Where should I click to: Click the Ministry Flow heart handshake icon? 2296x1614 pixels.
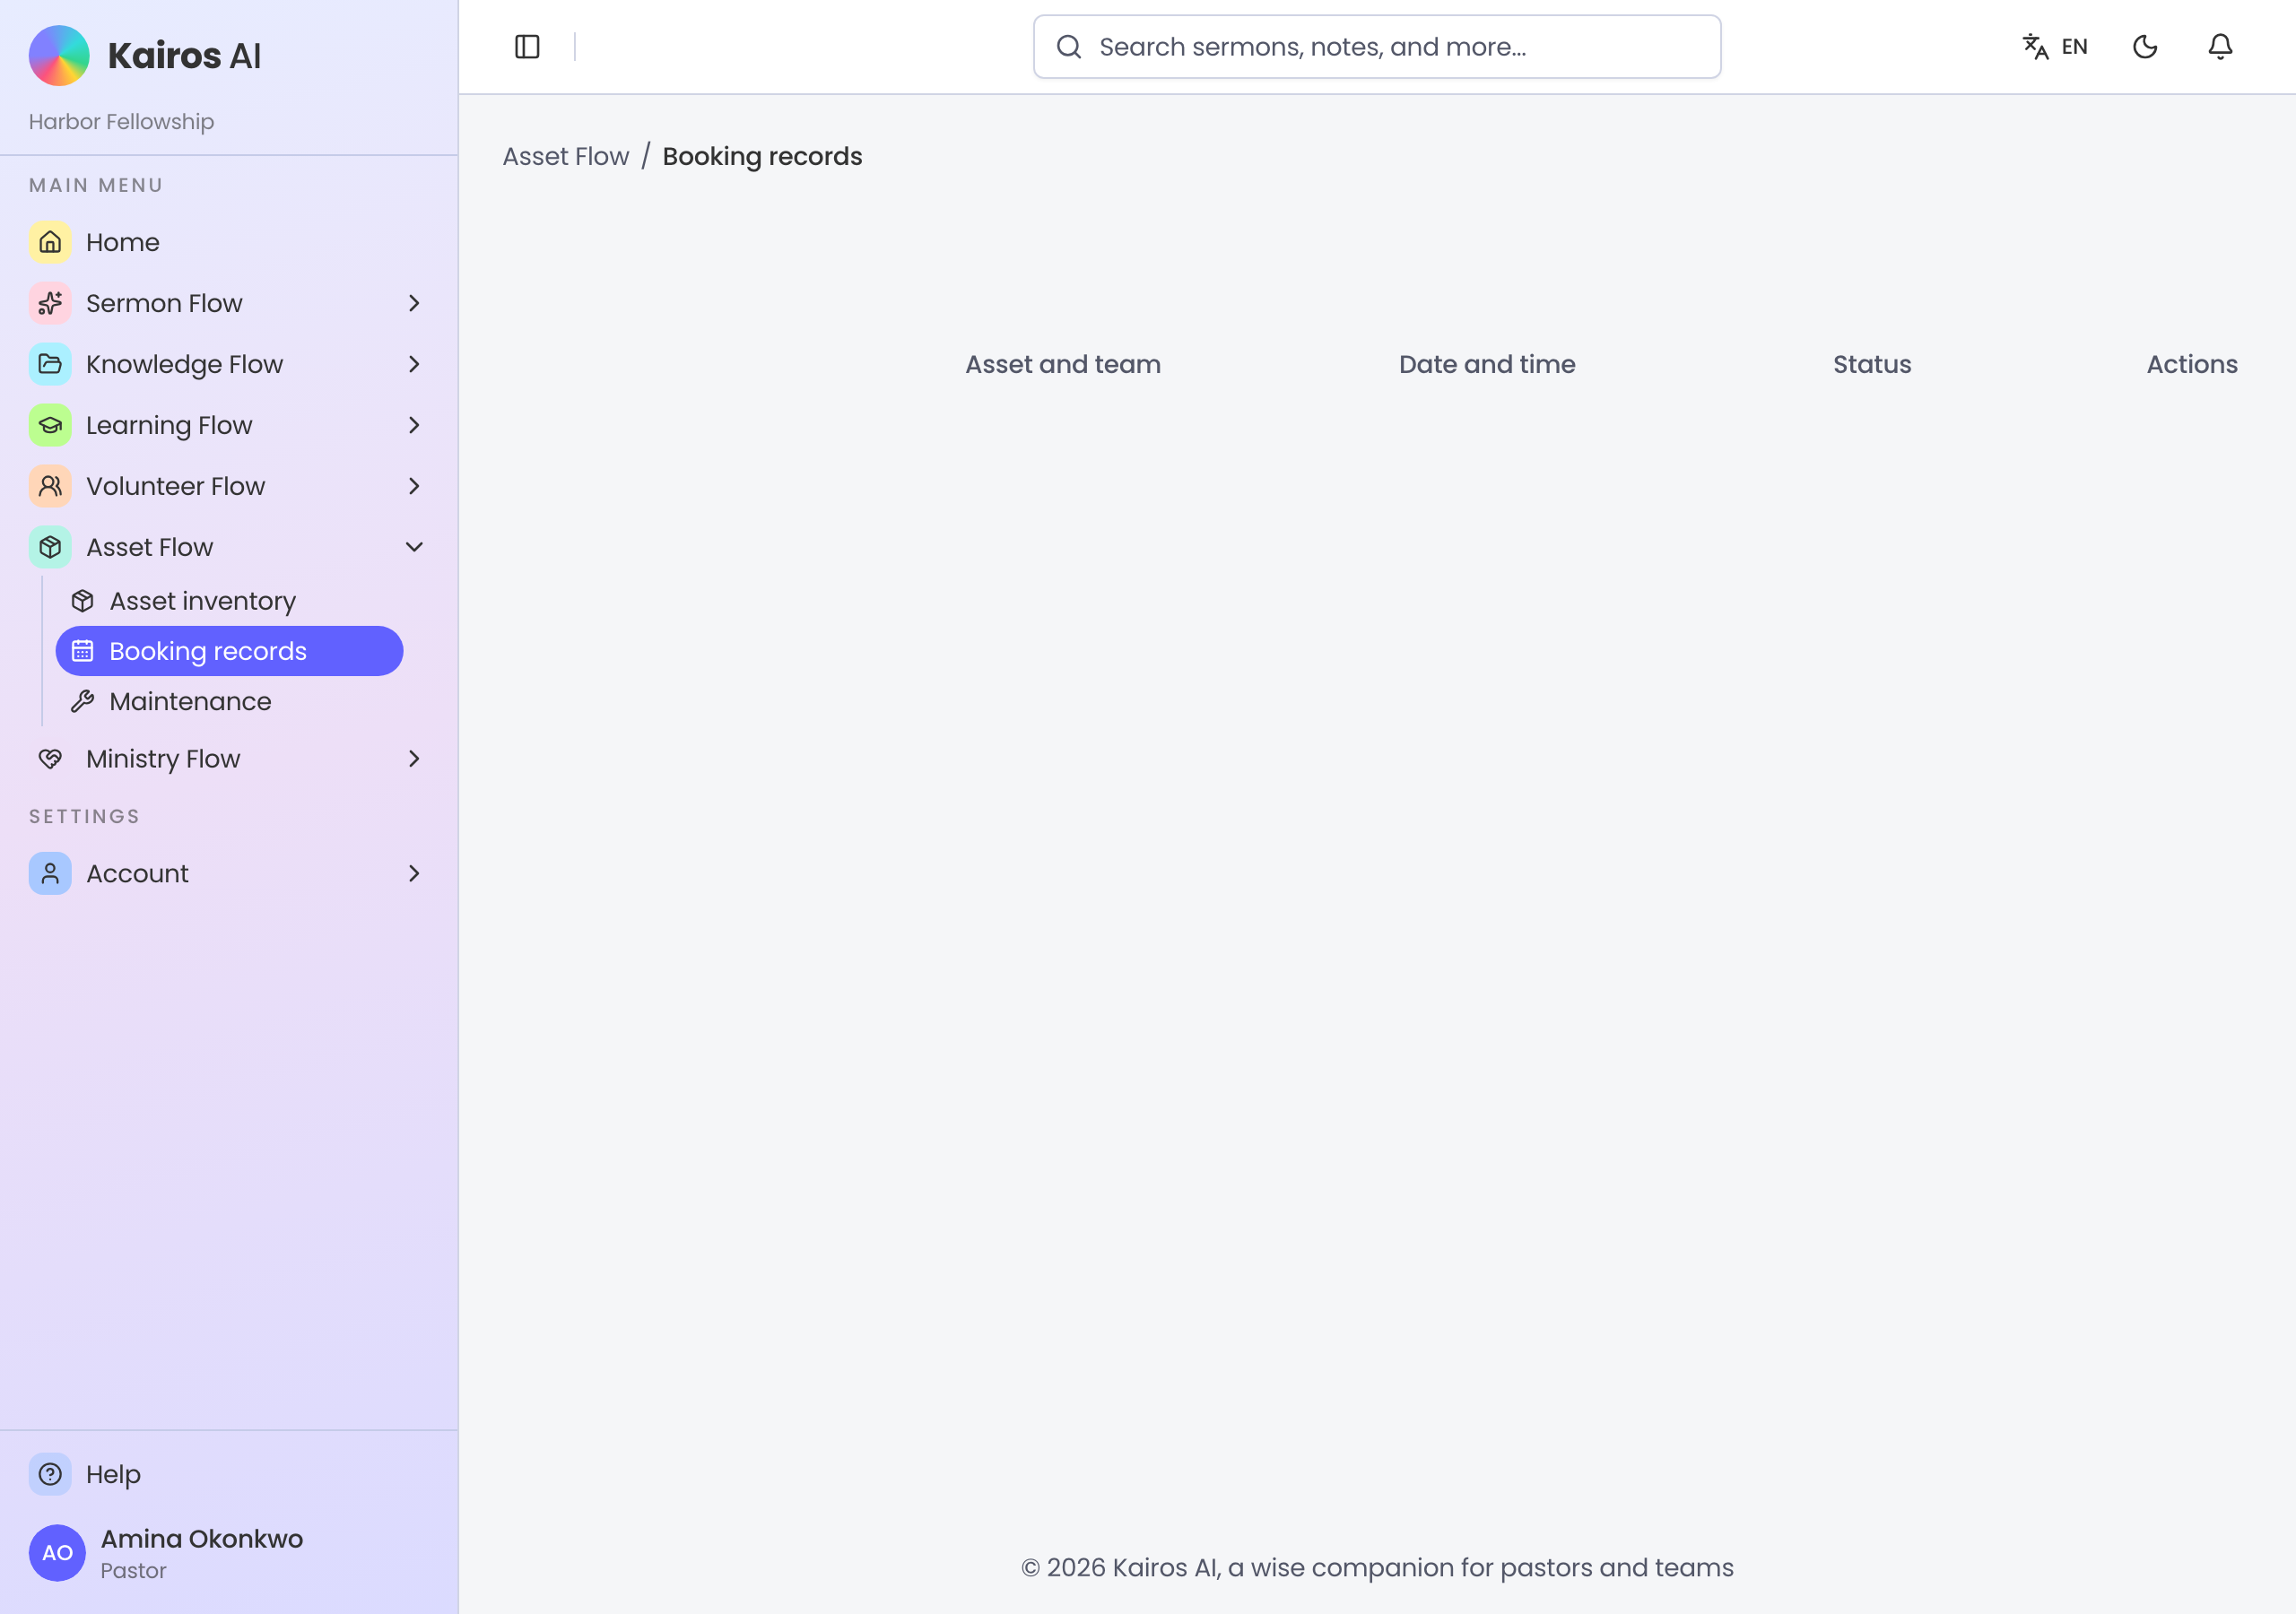point(50,759)
